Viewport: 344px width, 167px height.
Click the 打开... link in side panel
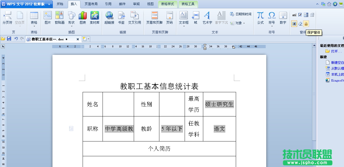tap(336, 51)
